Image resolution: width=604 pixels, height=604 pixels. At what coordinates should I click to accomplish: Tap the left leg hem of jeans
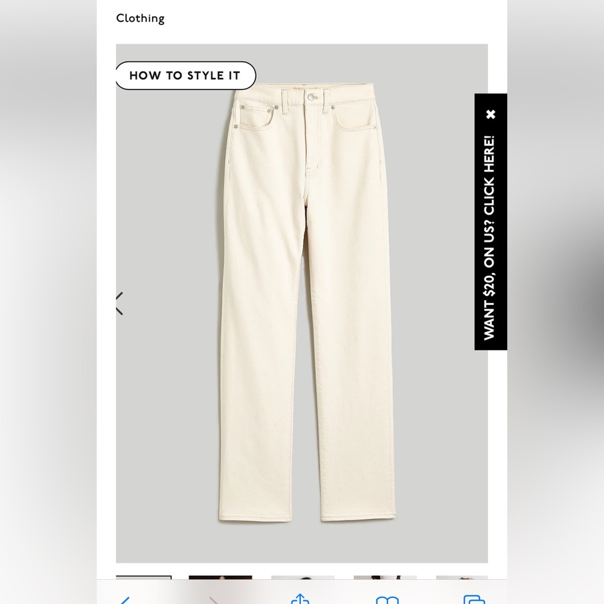(255, 518)
